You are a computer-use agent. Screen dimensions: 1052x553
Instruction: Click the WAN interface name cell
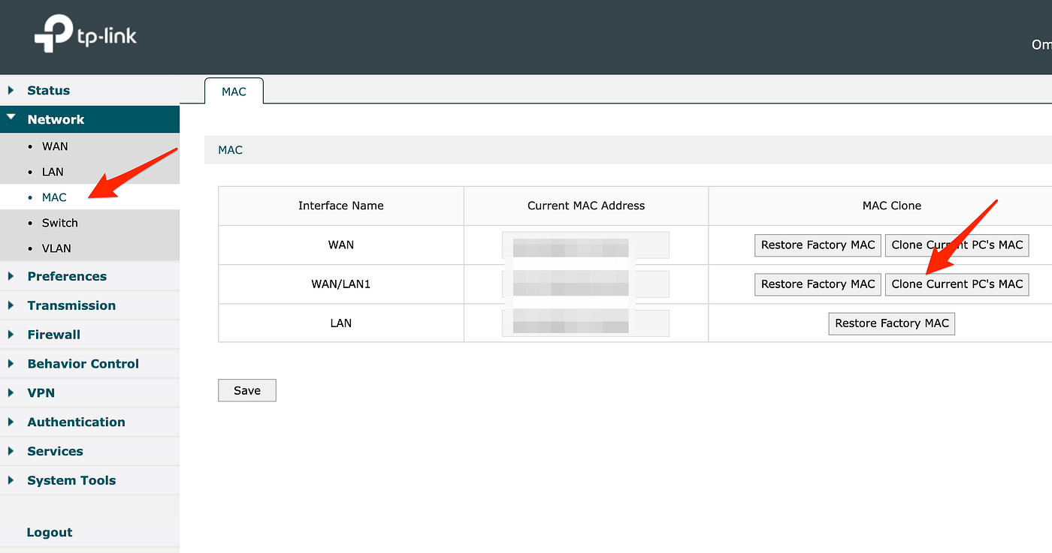pos(341,245)
